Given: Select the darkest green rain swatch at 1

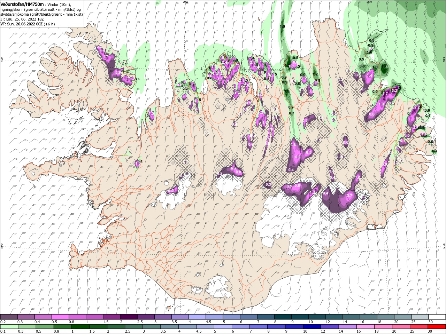Looking at the screenshot, I should [x=80, y=327].
